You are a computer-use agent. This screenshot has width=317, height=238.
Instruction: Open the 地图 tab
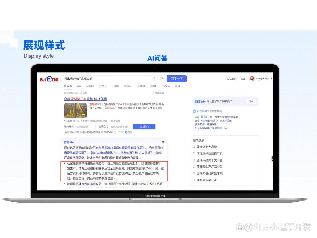click(x=141, y=86)
